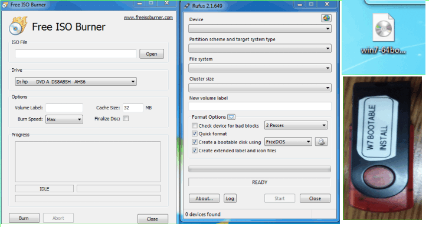Tick the Finalize Disc checkbox
Image resolution: width=429 pixels, height=227 pixels.
point(126,119)
